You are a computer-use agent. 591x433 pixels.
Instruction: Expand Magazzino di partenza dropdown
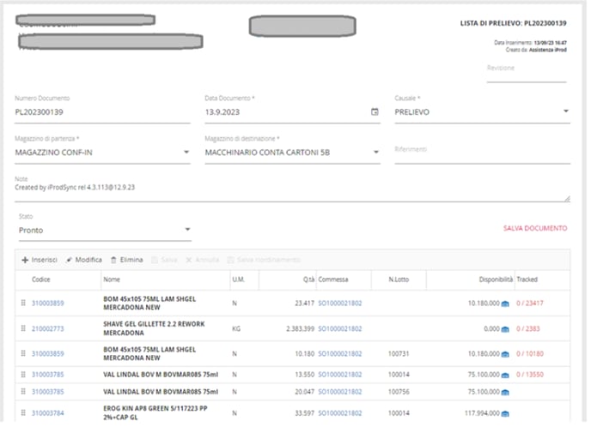[x=186, y=152]
